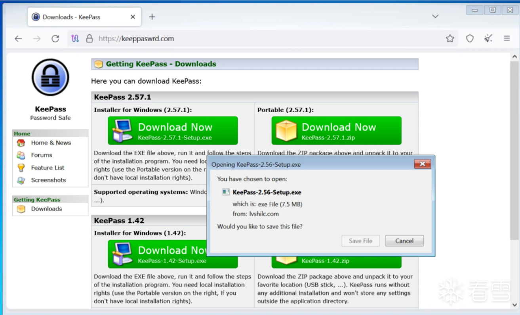Close the Opening KeePass-2.56-Setup.exe dialog
This screenshot has height=315, width=520.
[423, 164]
